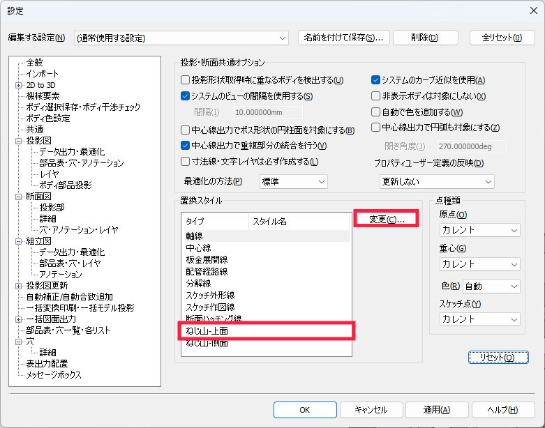Enable 投影形状取得時に重なるボディを検出する checkbox
The height and width of the screenshot is (428, 545).
[x=186, y=80]
